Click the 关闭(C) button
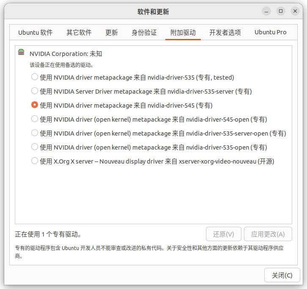Image resolution: width=307 pixels, height=289 pixels. pyautogui.click(x=282, y=275)
